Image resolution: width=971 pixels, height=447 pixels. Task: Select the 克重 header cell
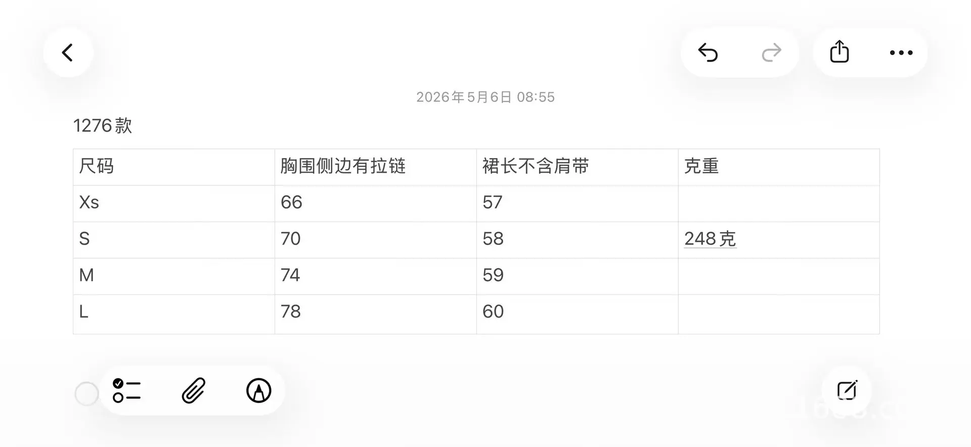coord(779,167)
